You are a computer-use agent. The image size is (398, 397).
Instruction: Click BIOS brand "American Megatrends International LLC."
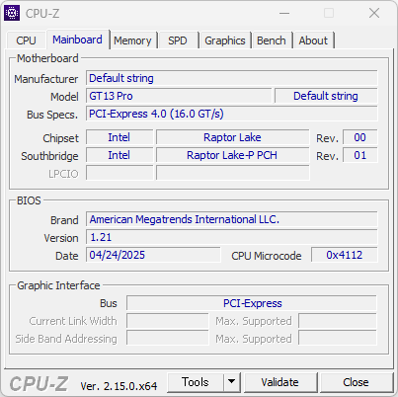pos(232,219)
